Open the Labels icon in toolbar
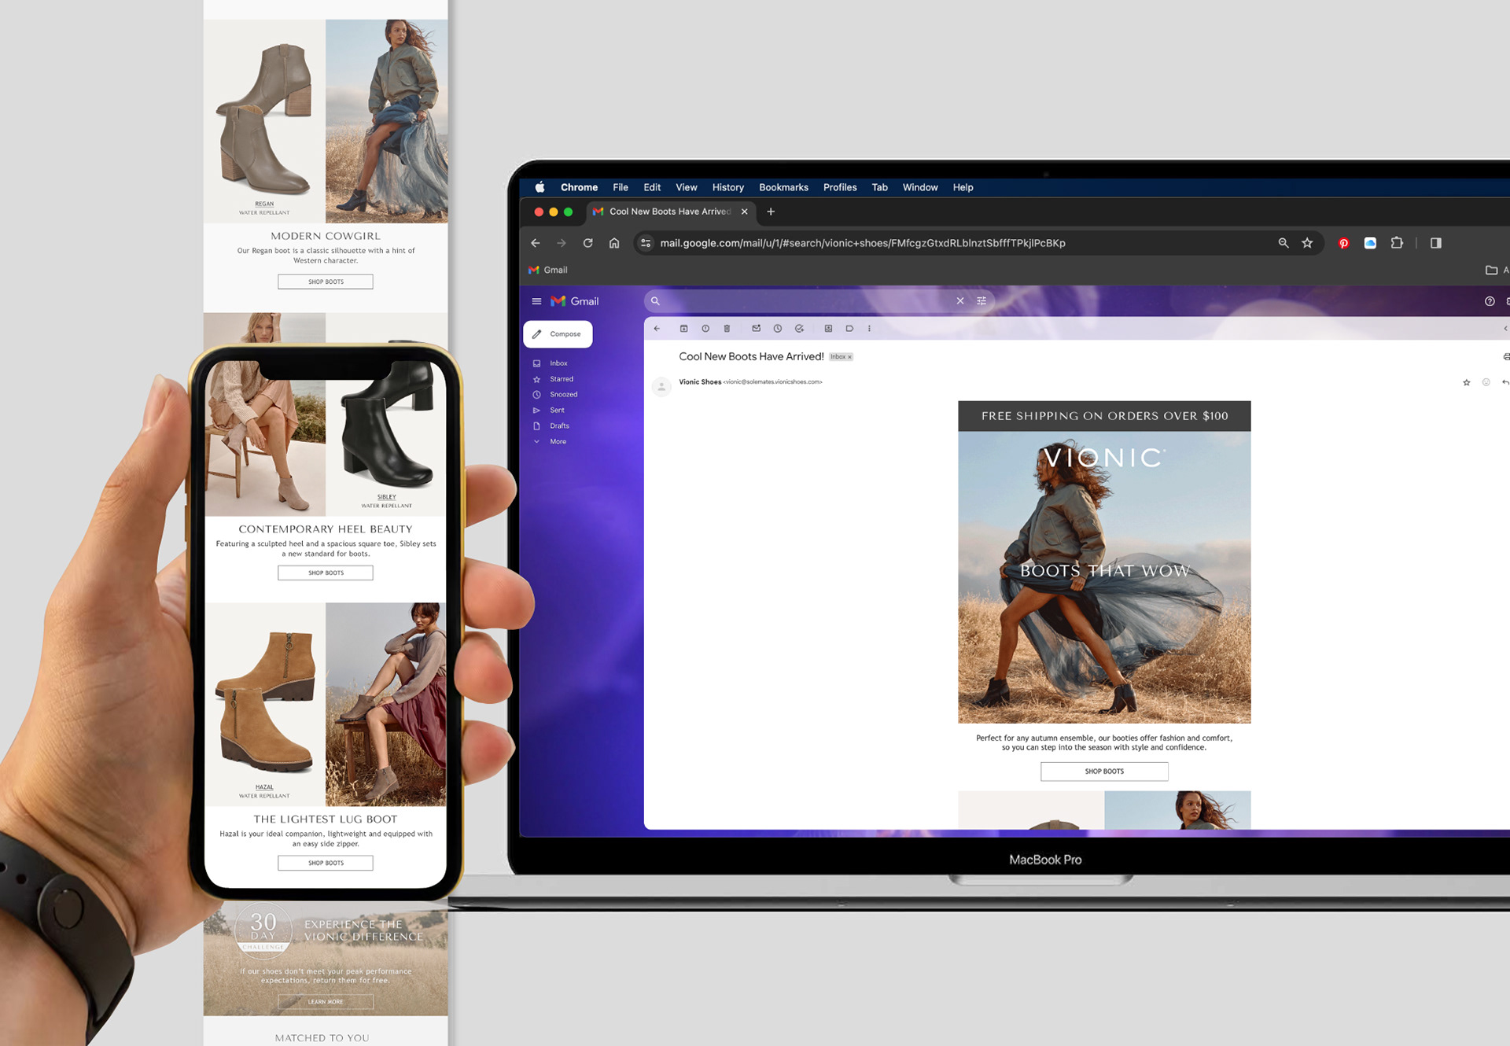Image resolution: width=1510 pixels, height=1046 pixels. [849, 329]
